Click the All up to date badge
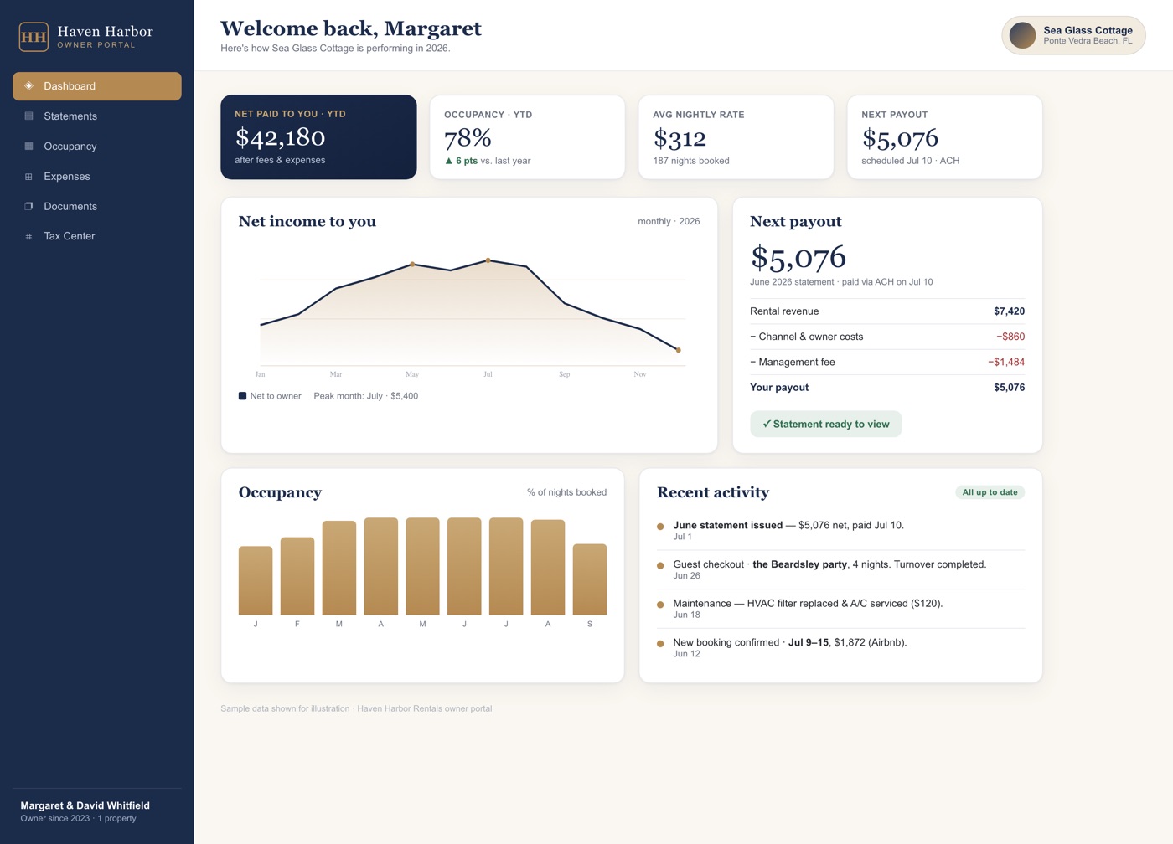 click(x=990, y=492)
